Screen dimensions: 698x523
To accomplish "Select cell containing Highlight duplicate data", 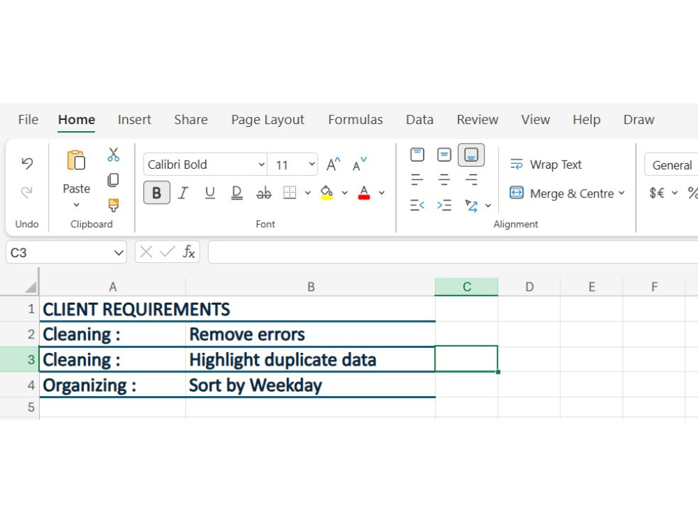I will coord(311,359).
